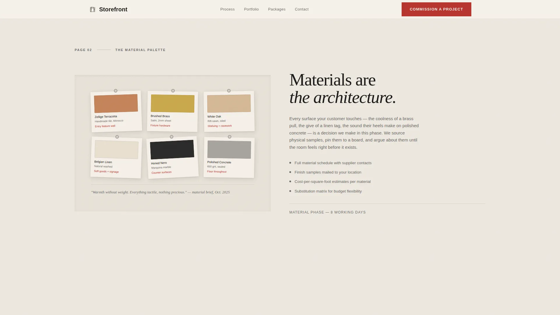Click 'Substitution matrix for budget flexibility'
Image resolution: width=560 pixels, height=315 pixels.
pyautogui.click(x=328, y=191)
